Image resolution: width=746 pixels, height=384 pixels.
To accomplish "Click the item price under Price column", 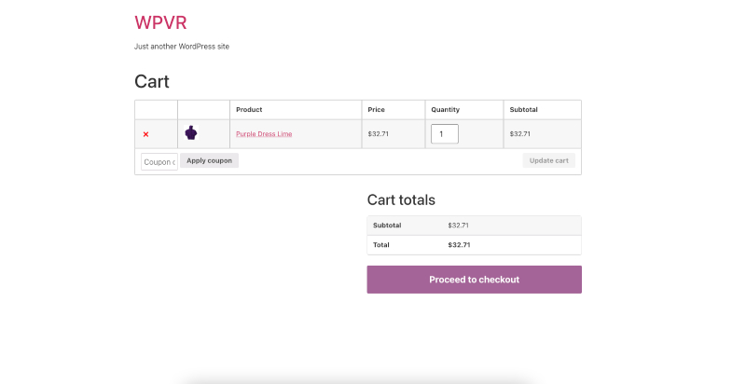I will pyautogui.click(x=378, y=134).
